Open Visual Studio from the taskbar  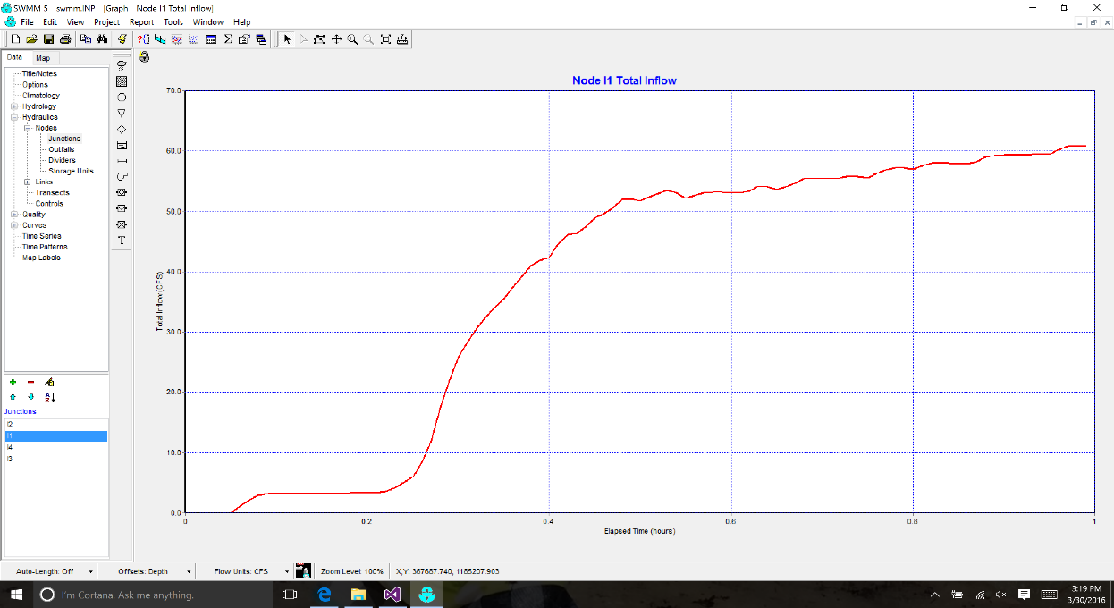(392, 595)
